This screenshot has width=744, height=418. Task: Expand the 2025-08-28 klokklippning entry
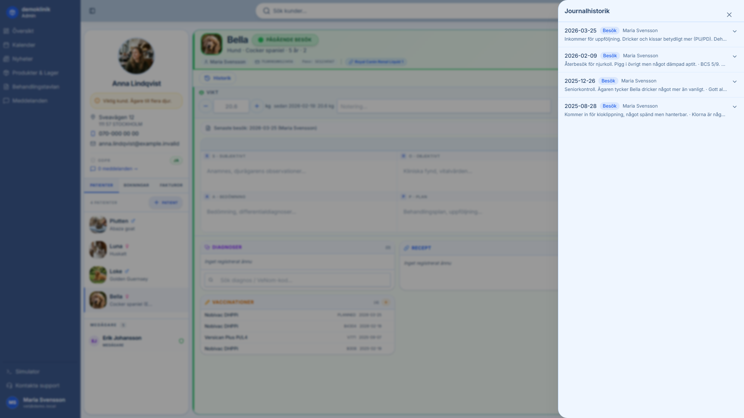pos(735,106)
